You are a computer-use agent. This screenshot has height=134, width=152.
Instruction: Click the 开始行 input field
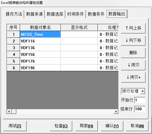click(140, 100)
